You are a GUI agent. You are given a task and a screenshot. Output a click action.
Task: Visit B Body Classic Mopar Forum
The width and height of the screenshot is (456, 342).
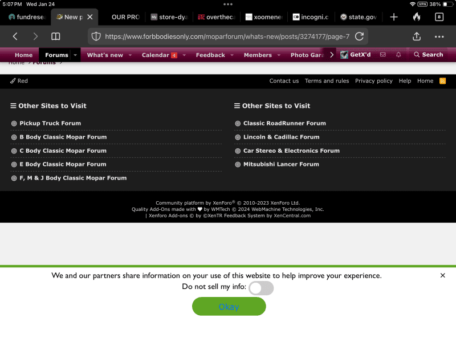click(63, 137)
